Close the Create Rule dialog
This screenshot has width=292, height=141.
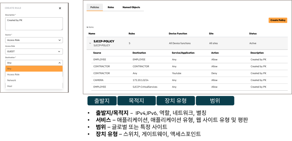pyautogui.click(x=60, y=8)
